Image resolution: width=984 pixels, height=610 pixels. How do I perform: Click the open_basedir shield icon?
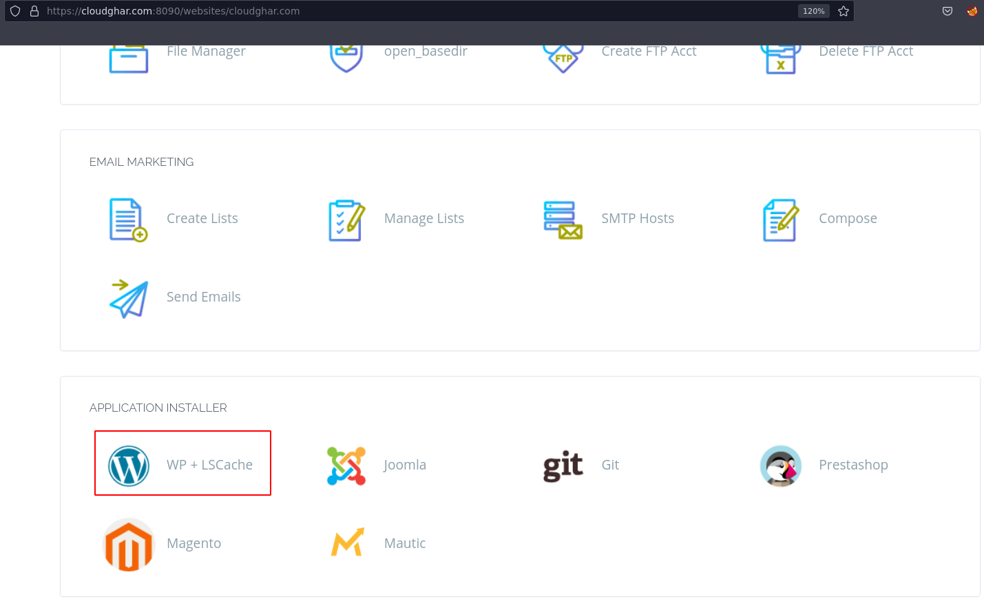(346, 59)
